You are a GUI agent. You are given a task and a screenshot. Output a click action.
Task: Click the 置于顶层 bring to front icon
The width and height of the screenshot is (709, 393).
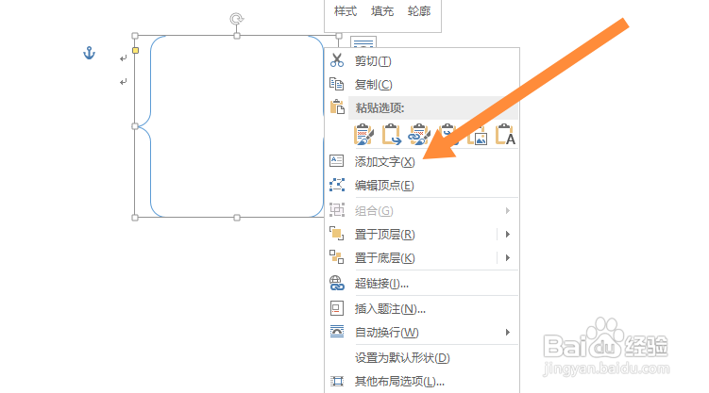click(336, 234)
